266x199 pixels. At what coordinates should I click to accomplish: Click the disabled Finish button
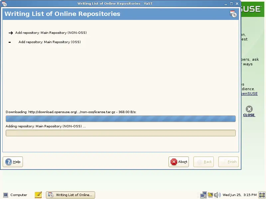[x=228, y=162]
